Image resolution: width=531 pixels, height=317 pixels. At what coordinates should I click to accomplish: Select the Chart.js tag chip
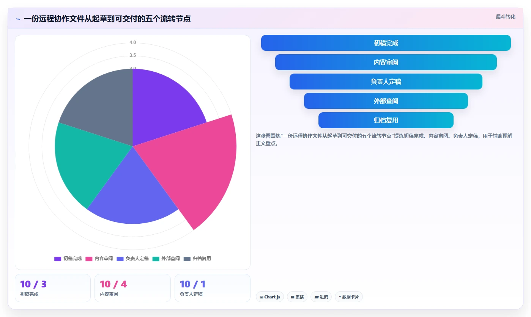[270, 297]
